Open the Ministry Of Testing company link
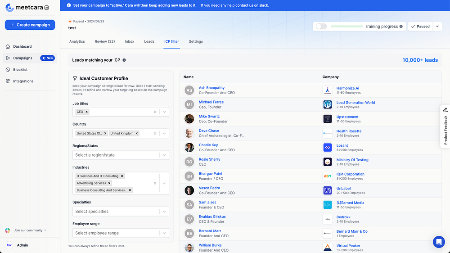 coord(352,160)
